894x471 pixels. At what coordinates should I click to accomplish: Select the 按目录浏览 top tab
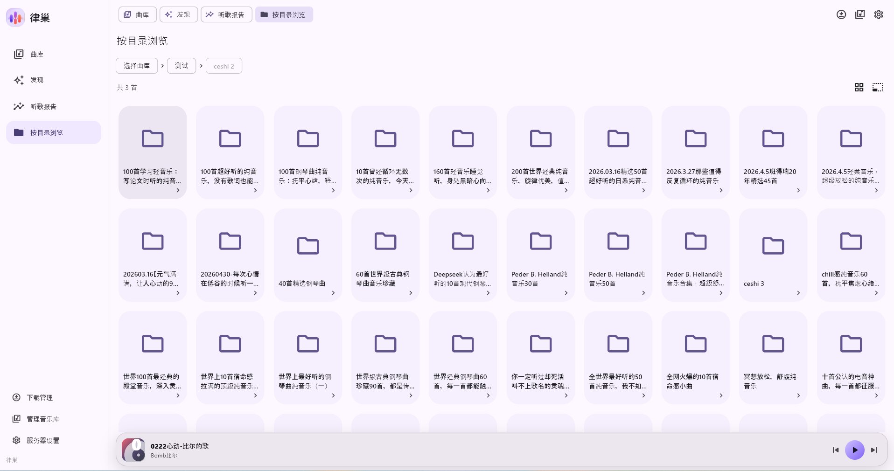pos(284,14)
